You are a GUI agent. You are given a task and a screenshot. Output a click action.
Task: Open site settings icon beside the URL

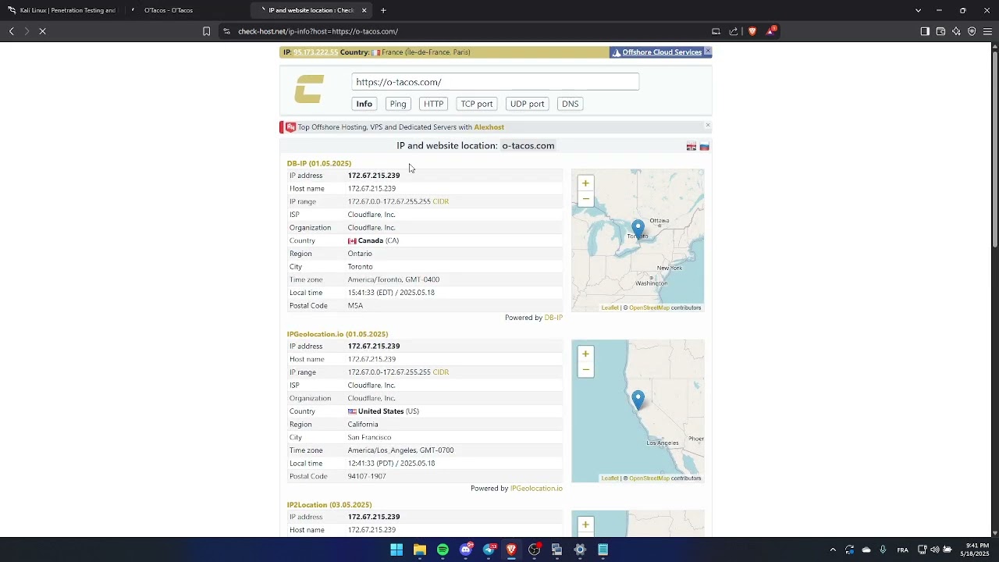coord(226,31)
